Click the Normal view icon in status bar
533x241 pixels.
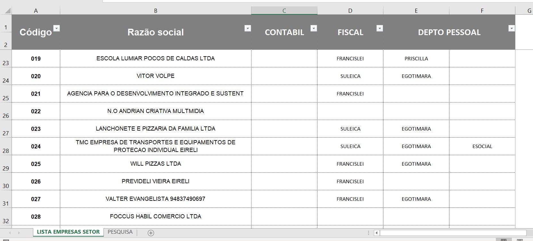tap(504, 240)
